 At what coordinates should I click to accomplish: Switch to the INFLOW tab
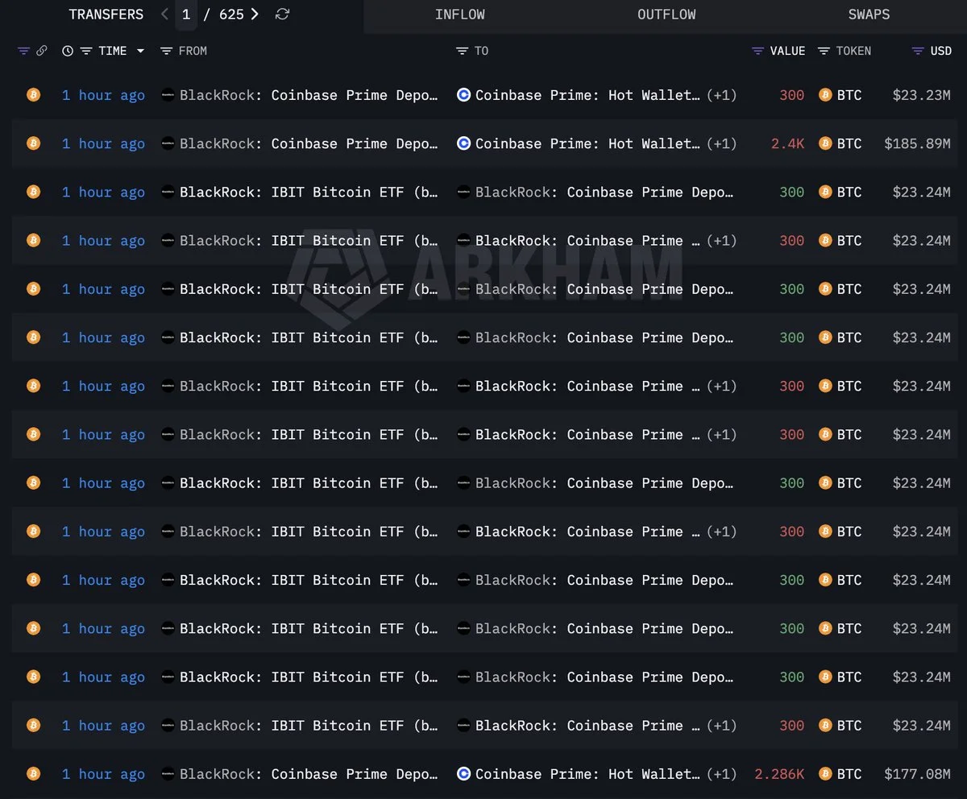[460, 14]
